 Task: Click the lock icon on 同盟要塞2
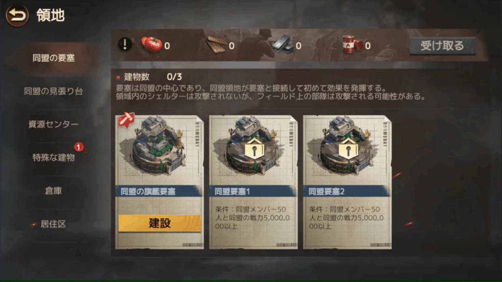click(349, 149)
